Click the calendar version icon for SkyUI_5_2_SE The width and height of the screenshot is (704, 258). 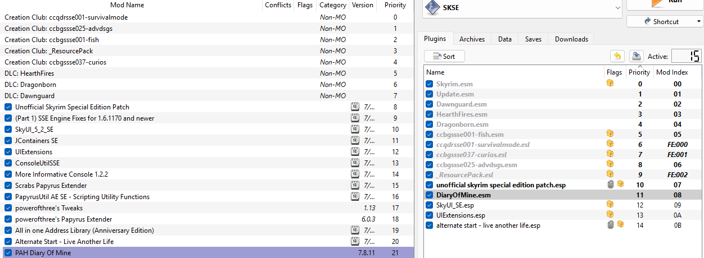(x=355, y=130)
